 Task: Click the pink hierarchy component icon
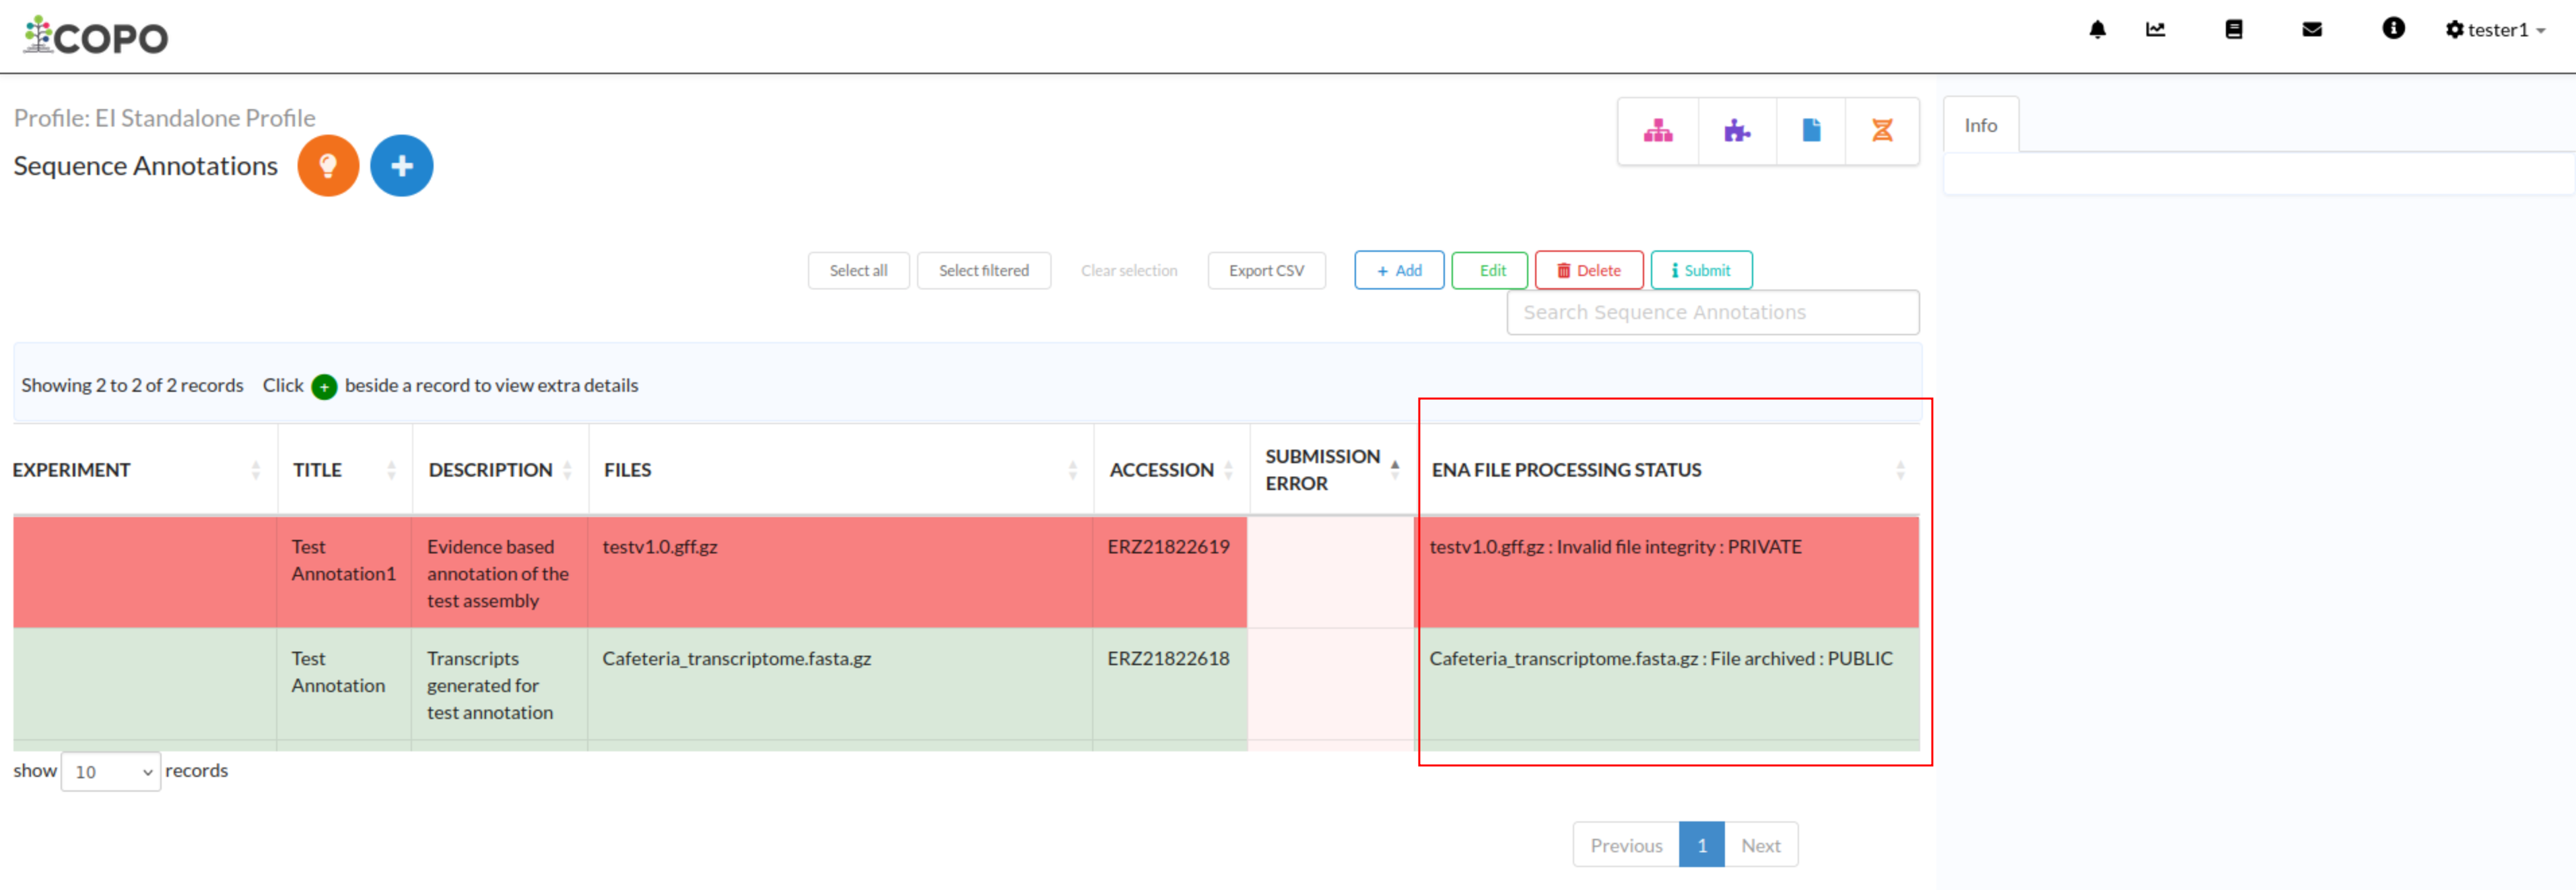pyautogui.click(x=1657, y=131)
